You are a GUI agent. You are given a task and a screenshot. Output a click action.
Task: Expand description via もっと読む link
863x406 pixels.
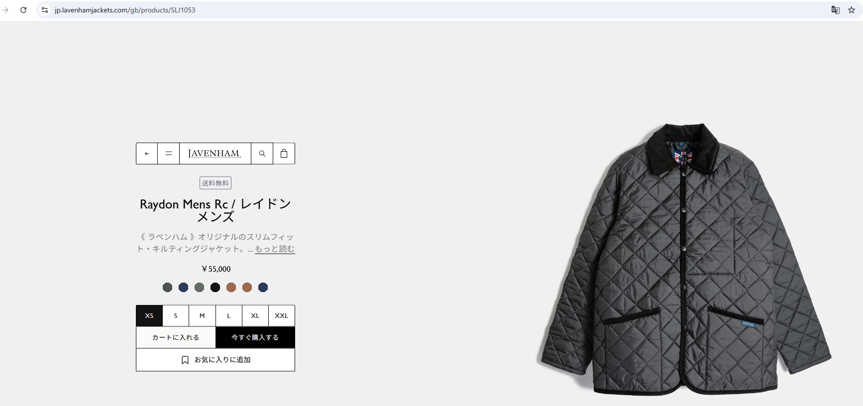click(275, 249)
